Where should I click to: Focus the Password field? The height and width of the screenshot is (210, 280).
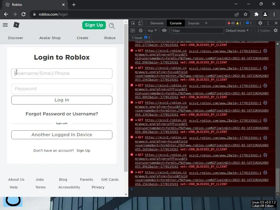62,89
